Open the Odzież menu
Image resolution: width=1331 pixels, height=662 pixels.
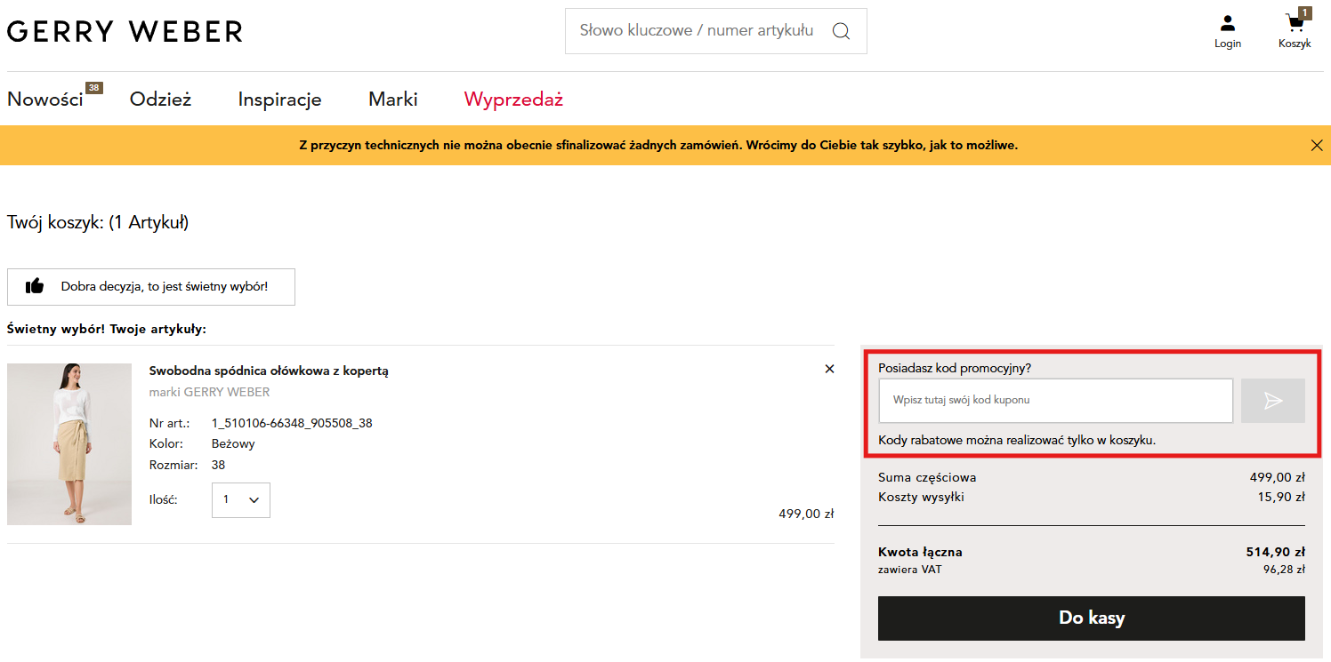pos(160,100)
